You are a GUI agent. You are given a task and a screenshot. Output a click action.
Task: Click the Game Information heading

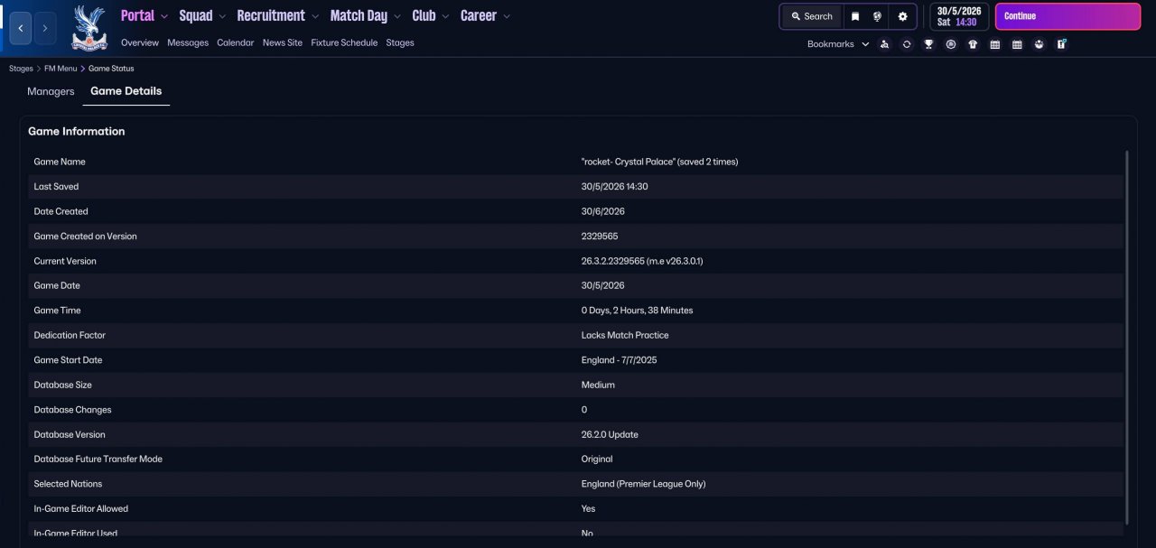pos(77,131)
